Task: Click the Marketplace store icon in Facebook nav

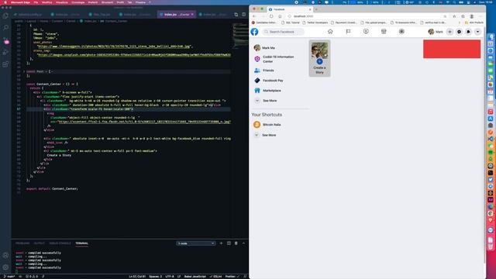Action: click(384, 31)
